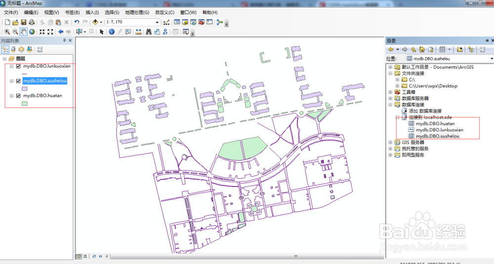Click the green huatan symbol swatch
Image resolution: width=494 pixels, height=264 pixels.
click(25, 103)
